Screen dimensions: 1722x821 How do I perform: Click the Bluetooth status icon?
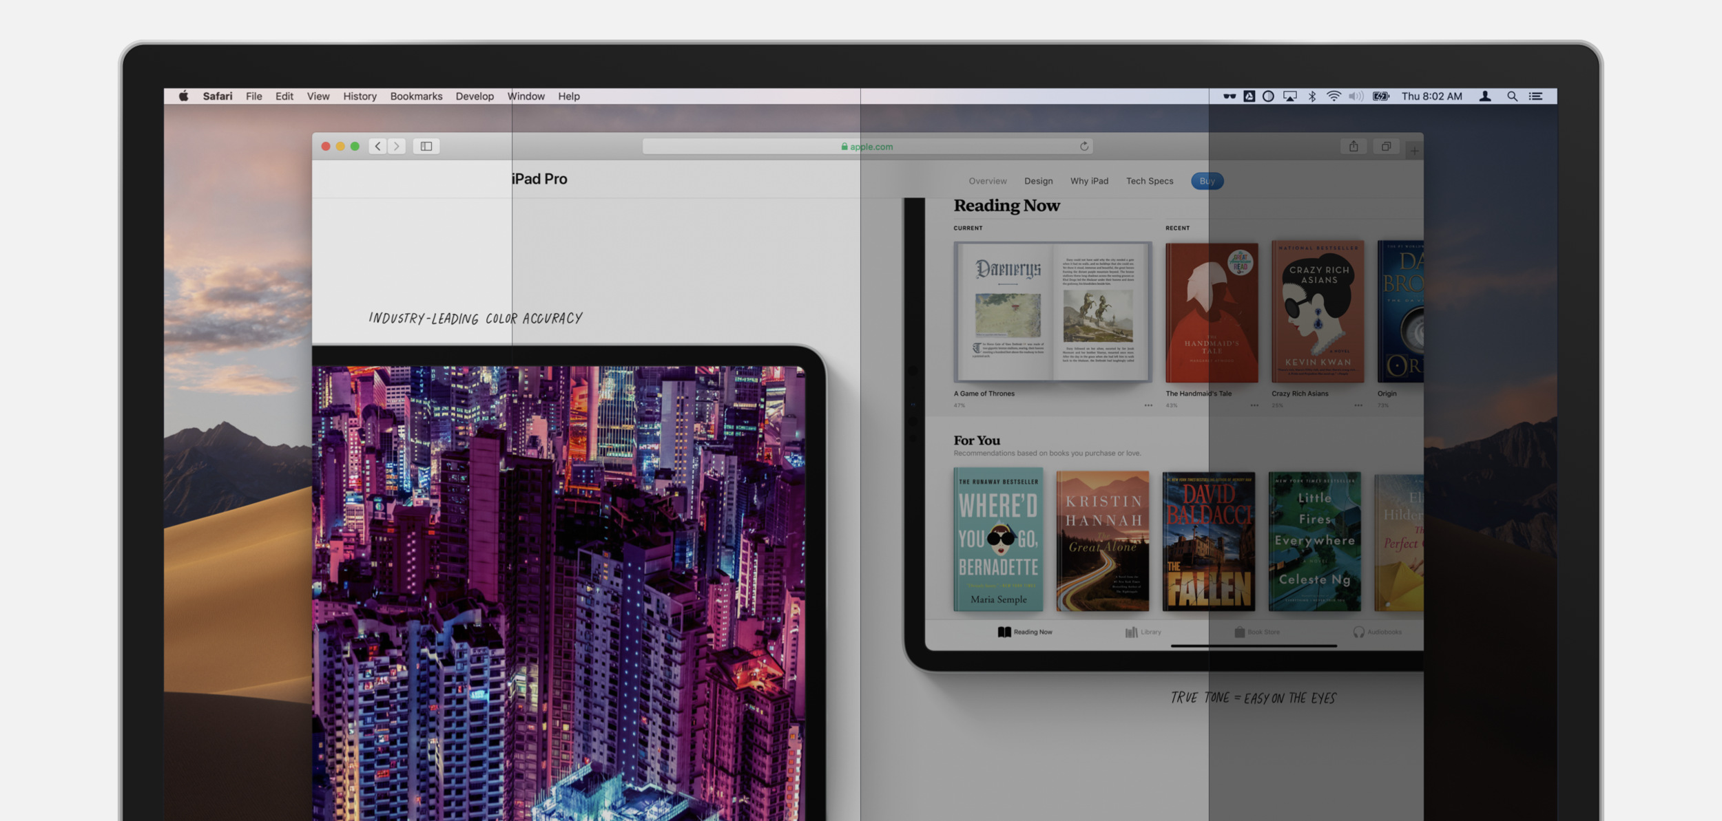coord(1311,96)
